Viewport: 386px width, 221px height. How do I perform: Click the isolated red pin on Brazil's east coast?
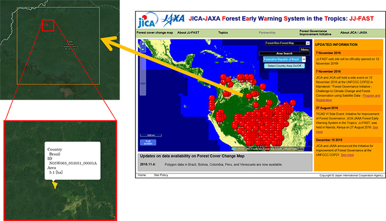292,103
